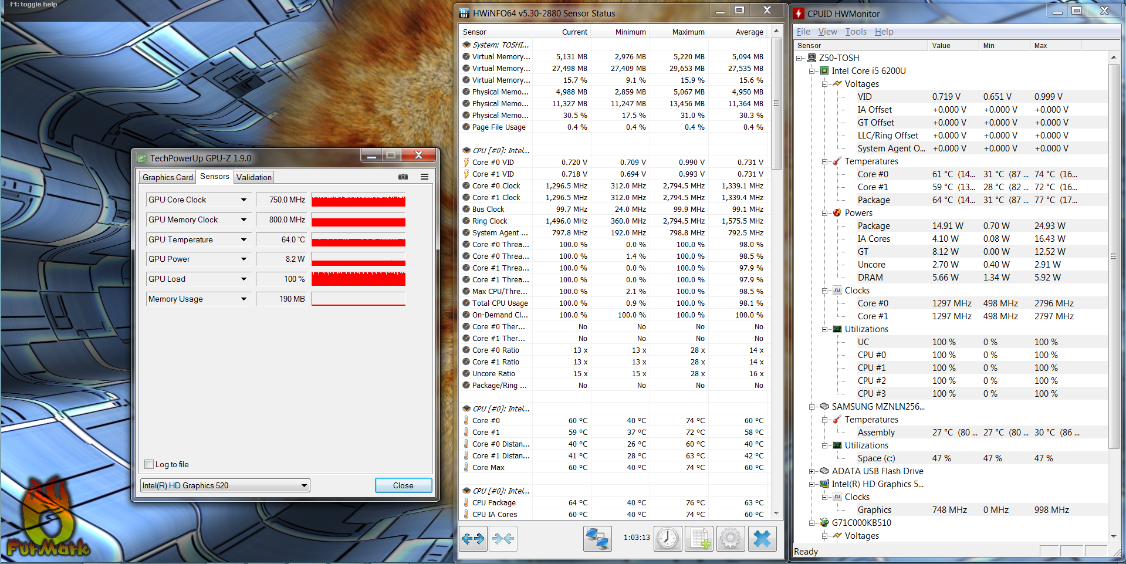This screenshot has height=564, width=1126.
Task: Click HWMonitor Max column header
Action: pos(1055,45)
